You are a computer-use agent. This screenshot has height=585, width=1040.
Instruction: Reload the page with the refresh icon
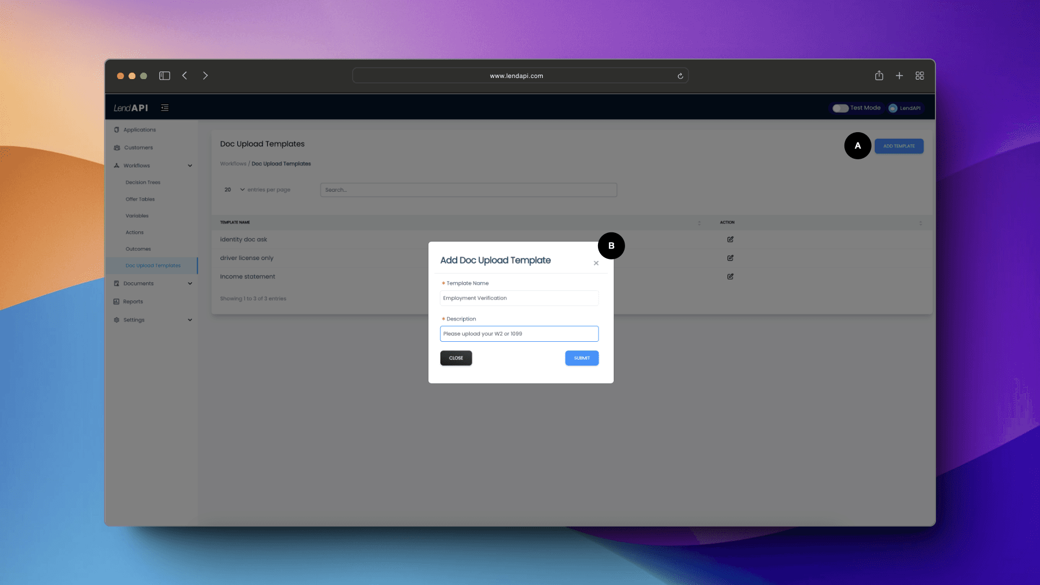click(680, 76)
